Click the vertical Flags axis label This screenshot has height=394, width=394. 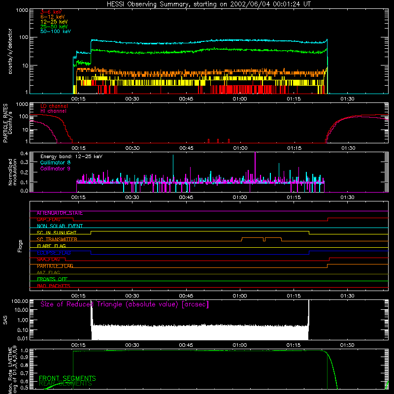click(x=20, y=246)
